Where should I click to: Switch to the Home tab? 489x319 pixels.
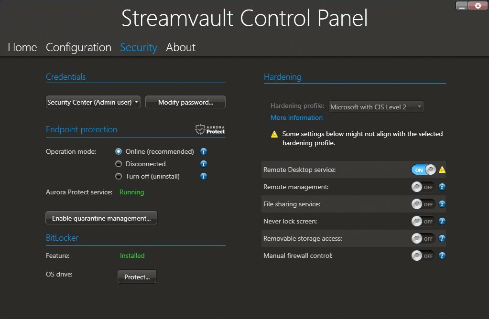pos(22,47)
